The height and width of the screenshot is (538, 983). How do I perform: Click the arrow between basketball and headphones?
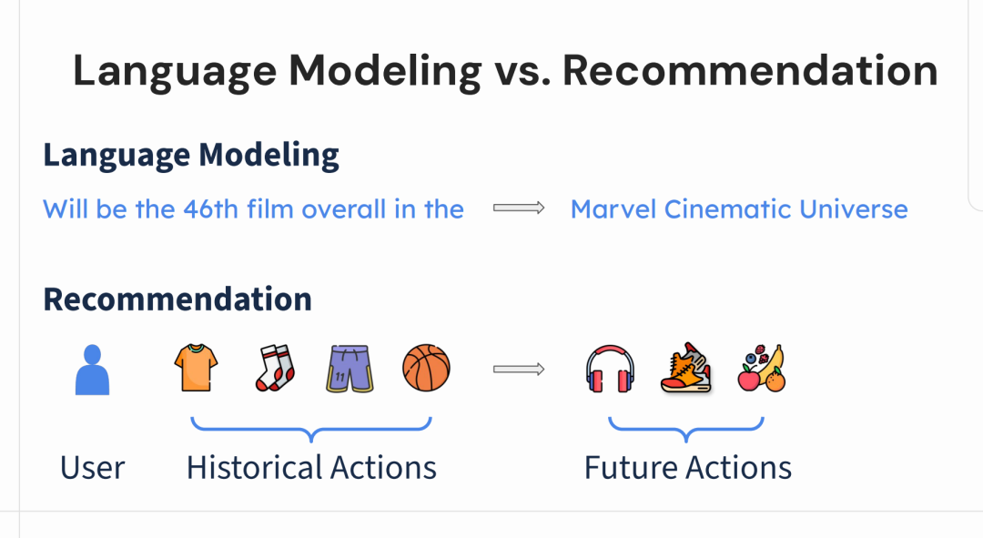coord(519,369)
